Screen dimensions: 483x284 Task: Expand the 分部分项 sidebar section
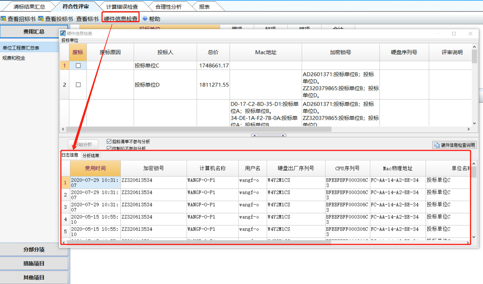[34, 249]
